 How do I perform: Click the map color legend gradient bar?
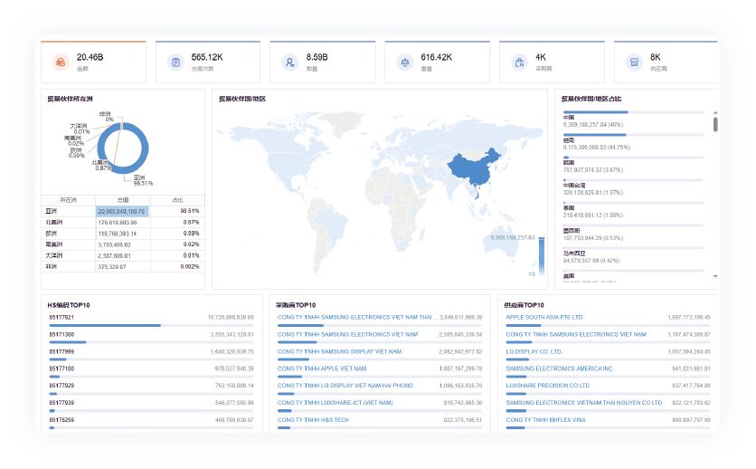click(x=531, y=256)
